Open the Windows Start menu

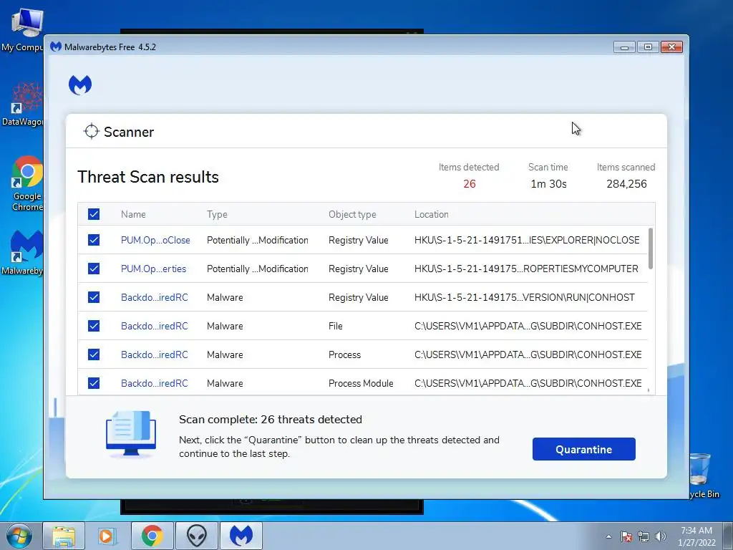(x=19, y=536)
